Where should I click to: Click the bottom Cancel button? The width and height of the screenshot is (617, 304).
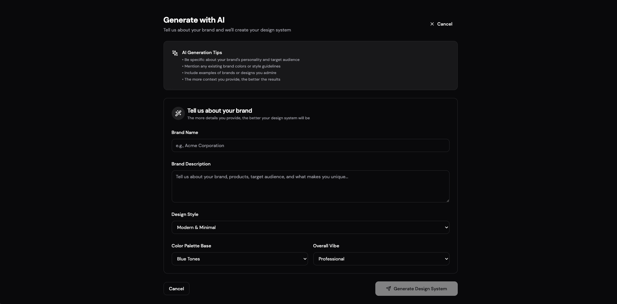(x=176, y=289)
